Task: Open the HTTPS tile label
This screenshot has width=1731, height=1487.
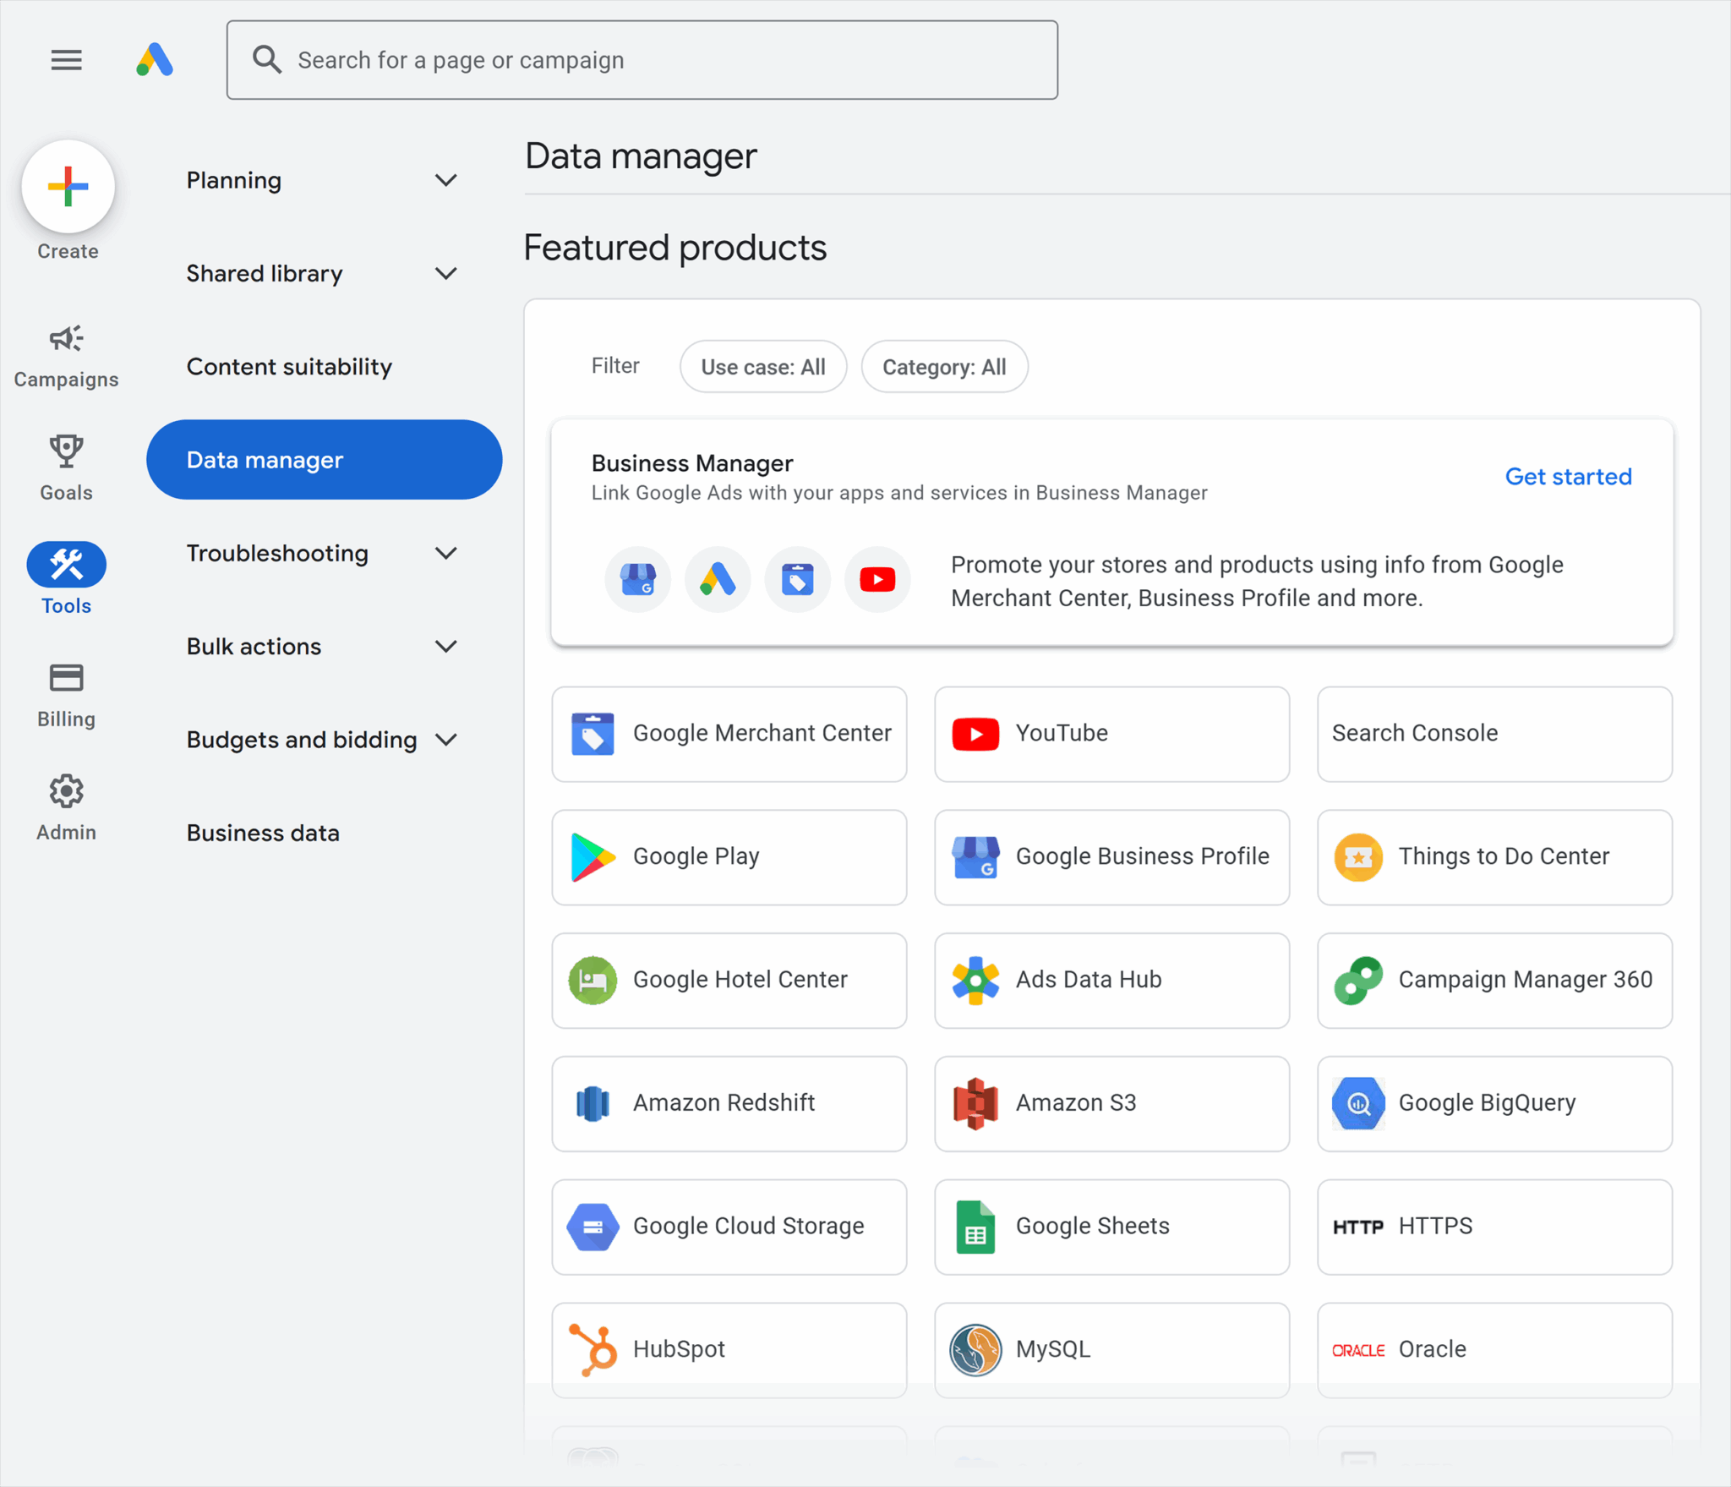Action: (x=1435, y=1227)
